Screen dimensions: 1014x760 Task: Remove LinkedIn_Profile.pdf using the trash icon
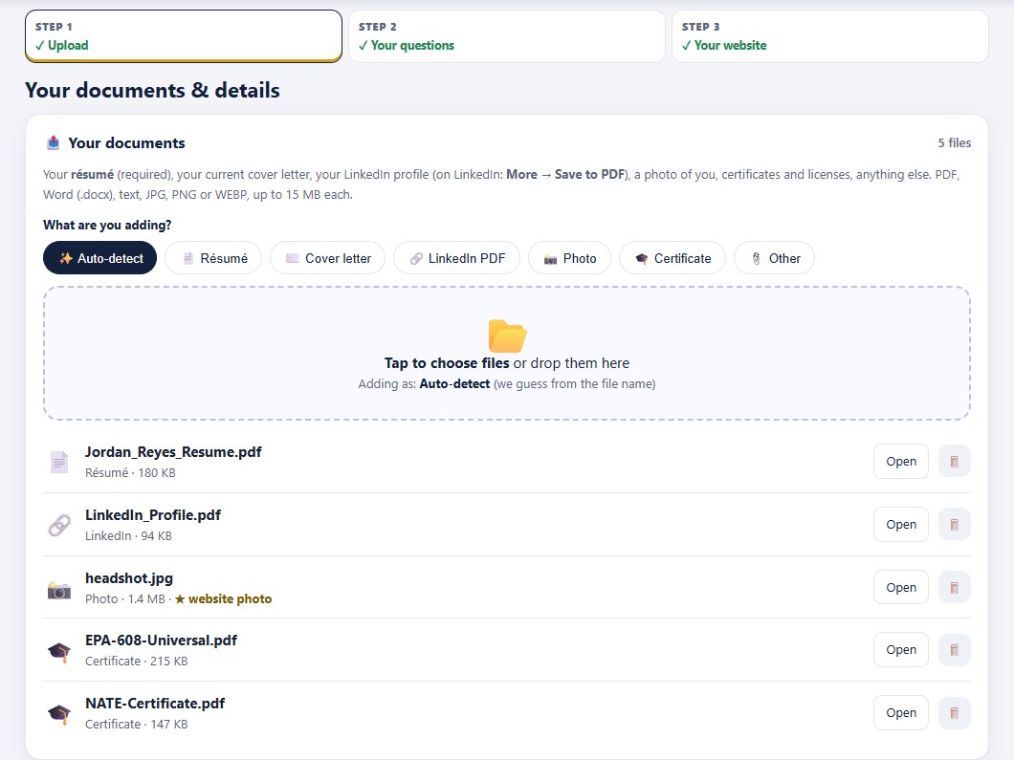[954, 524]
